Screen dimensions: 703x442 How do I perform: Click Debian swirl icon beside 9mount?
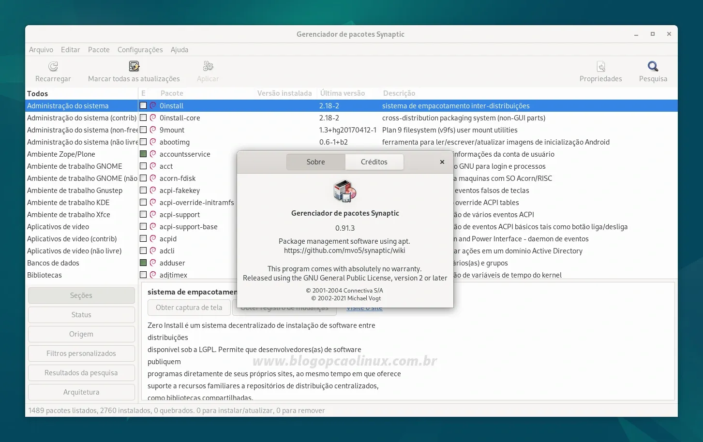153,130
